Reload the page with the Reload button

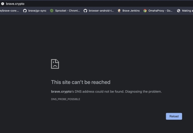(174, 116)
